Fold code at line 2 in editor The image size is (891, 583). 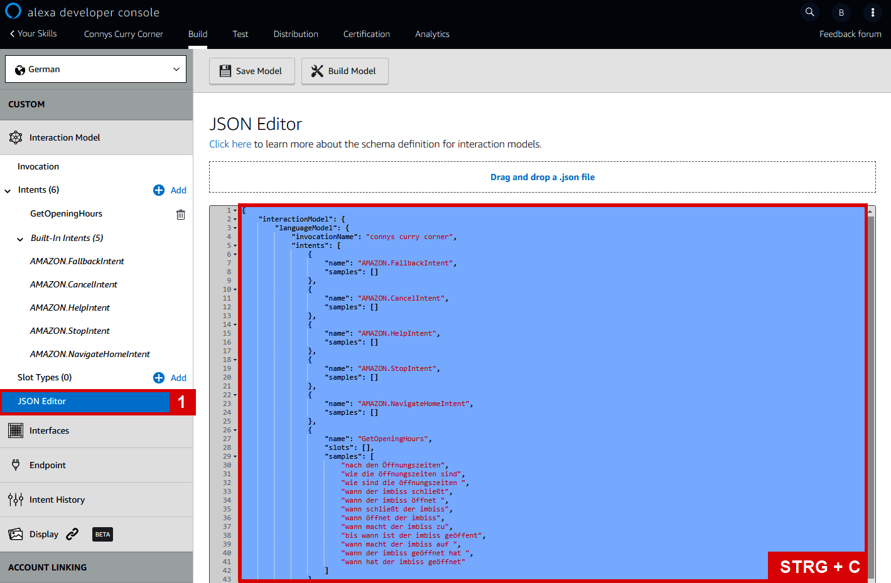(x=235, y=220)
